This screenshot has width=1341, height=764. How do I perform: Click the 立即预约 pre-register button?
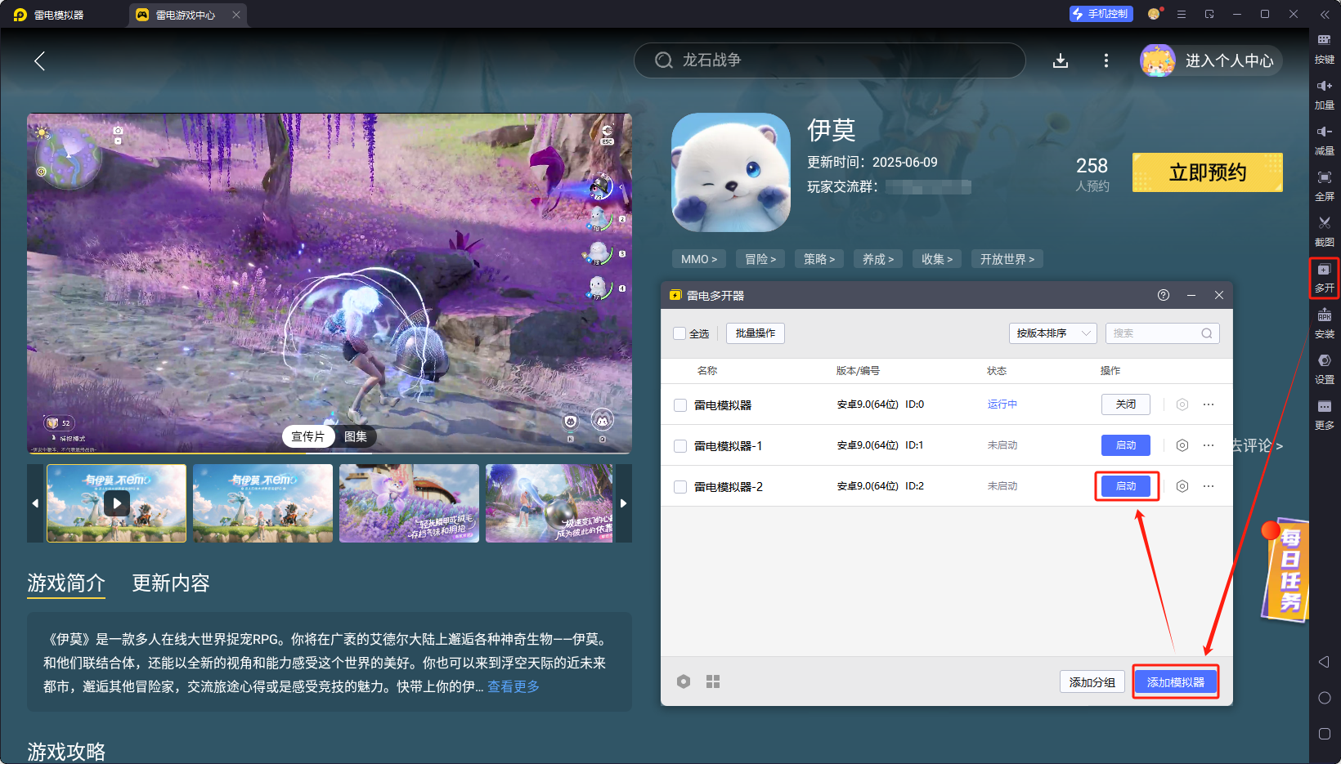(1208, 172)
